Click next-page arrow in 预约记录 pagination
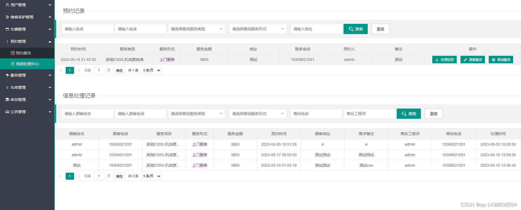 tap(79, 70)
